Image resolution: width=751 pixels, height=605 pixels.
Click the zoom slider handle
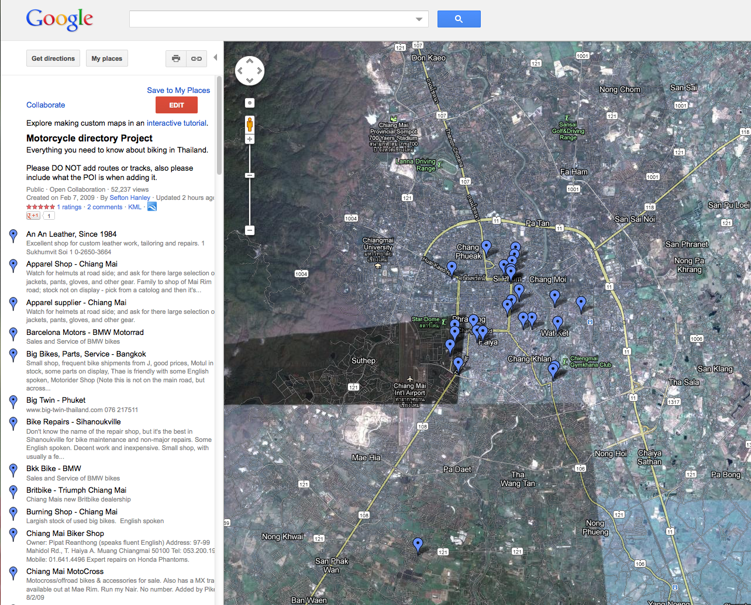pyautogui.click(x=250, y=175)
